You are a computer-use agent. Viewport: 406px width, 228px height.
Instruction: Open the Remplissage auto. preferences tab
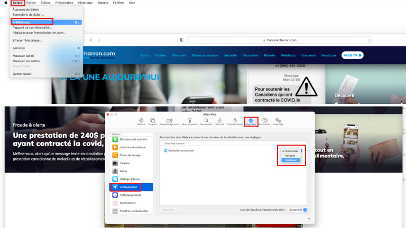pyautogui.click(x=169, y=122)
